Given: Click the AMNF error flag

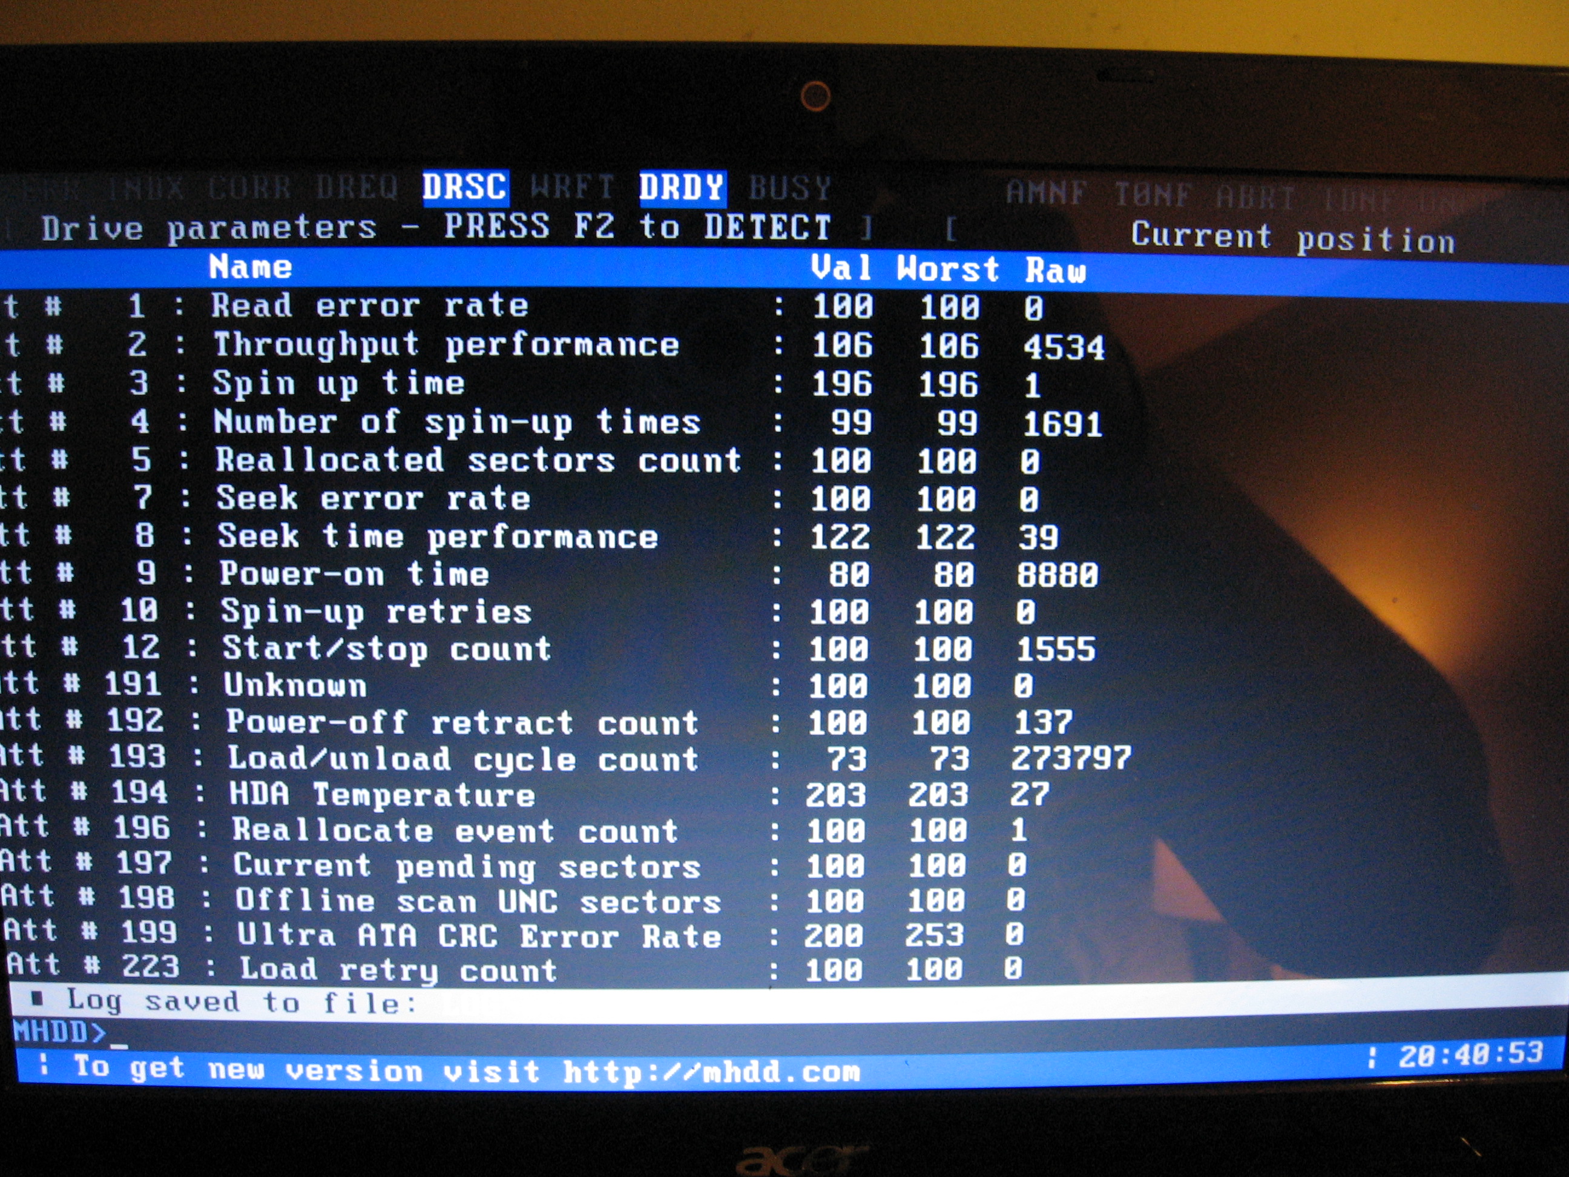Looking at the screenshot, I should (1046, 193).
